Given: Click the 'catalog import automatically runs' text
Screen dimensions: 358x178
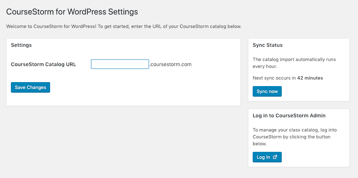Looking at the screenshot, I should pyautogui.click(x=294, y=63).
